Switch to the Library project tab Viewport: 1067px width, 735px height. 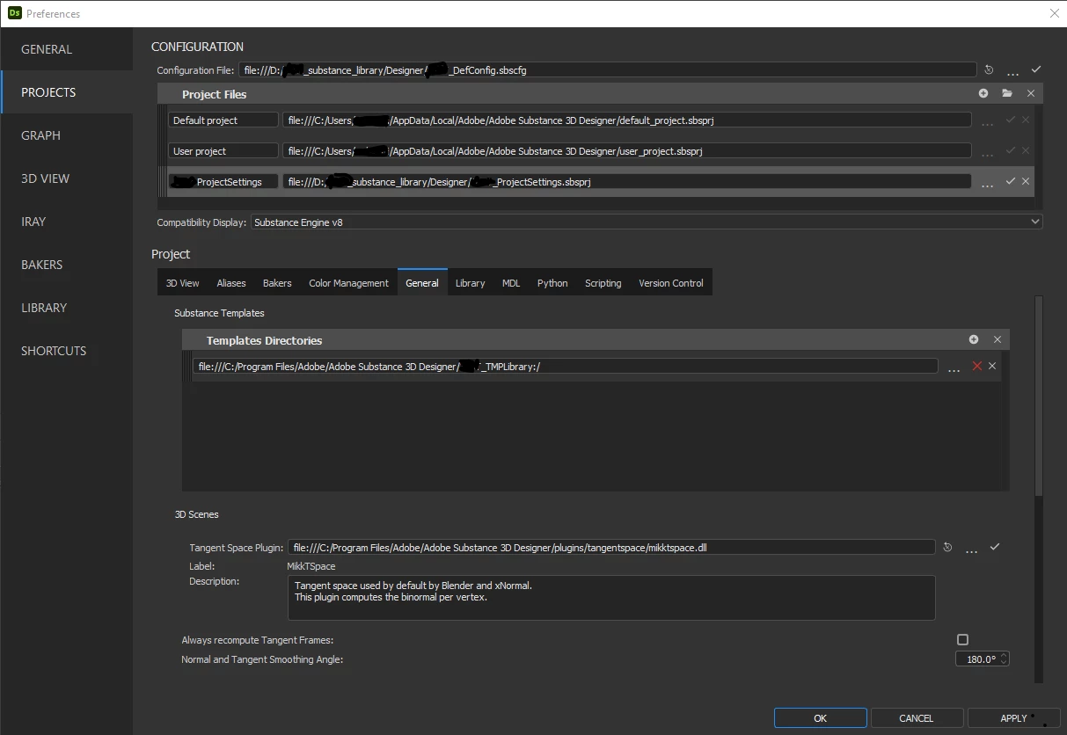coord(470,283)
